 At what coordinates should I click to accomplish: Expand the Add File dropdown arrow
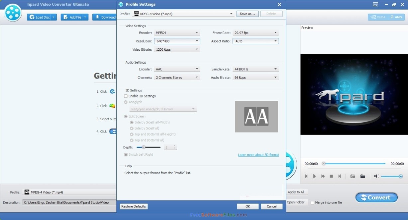pos(85,17)
